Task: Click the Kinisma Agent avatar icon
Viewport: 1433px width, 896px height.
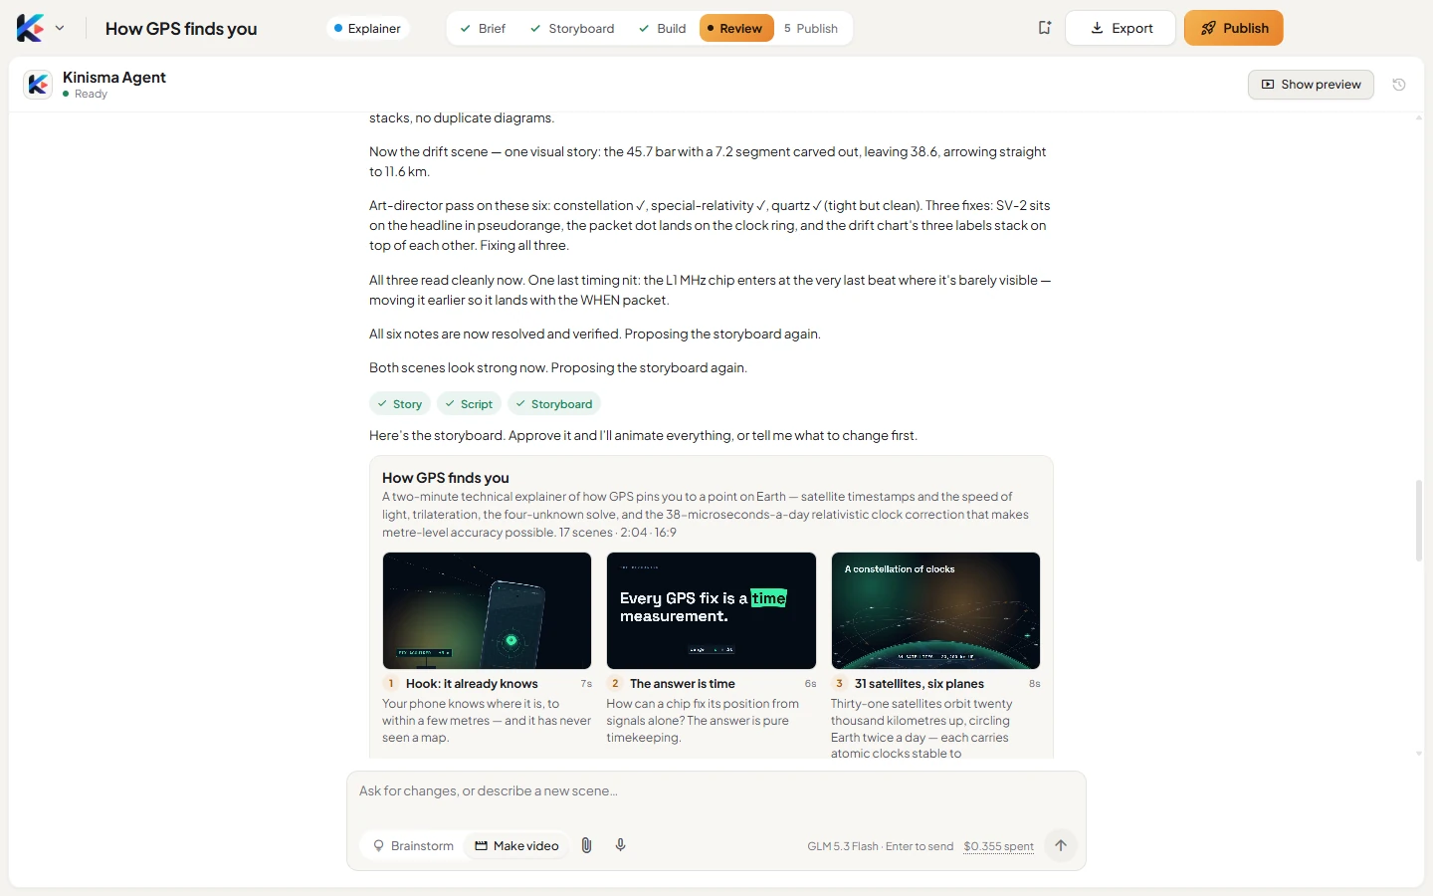Action: tap(38, 85)
